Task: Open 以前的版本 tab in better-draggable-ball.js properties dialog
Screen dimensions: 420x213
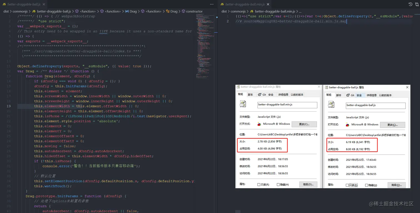Action: 385,95
